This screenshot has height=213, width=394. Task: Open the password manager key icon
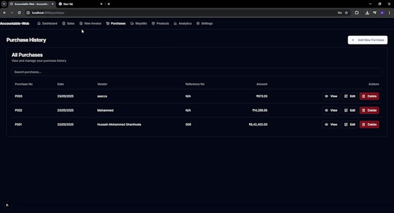click(340, 13)
